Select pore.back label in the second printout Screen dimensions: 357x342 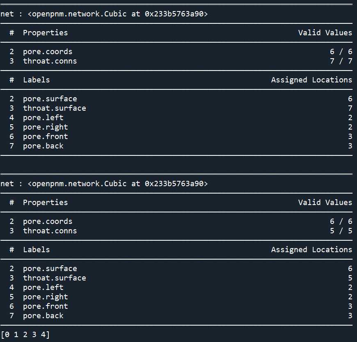point(43,316)
